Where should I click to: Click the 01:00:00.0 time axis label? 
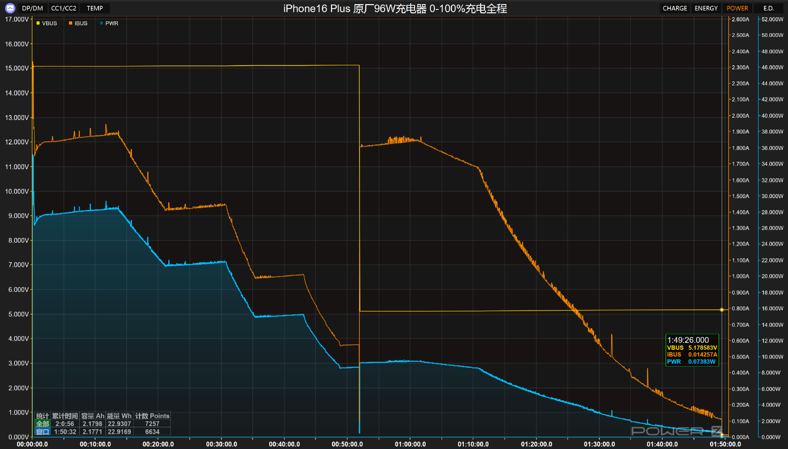tap(410, 444)
